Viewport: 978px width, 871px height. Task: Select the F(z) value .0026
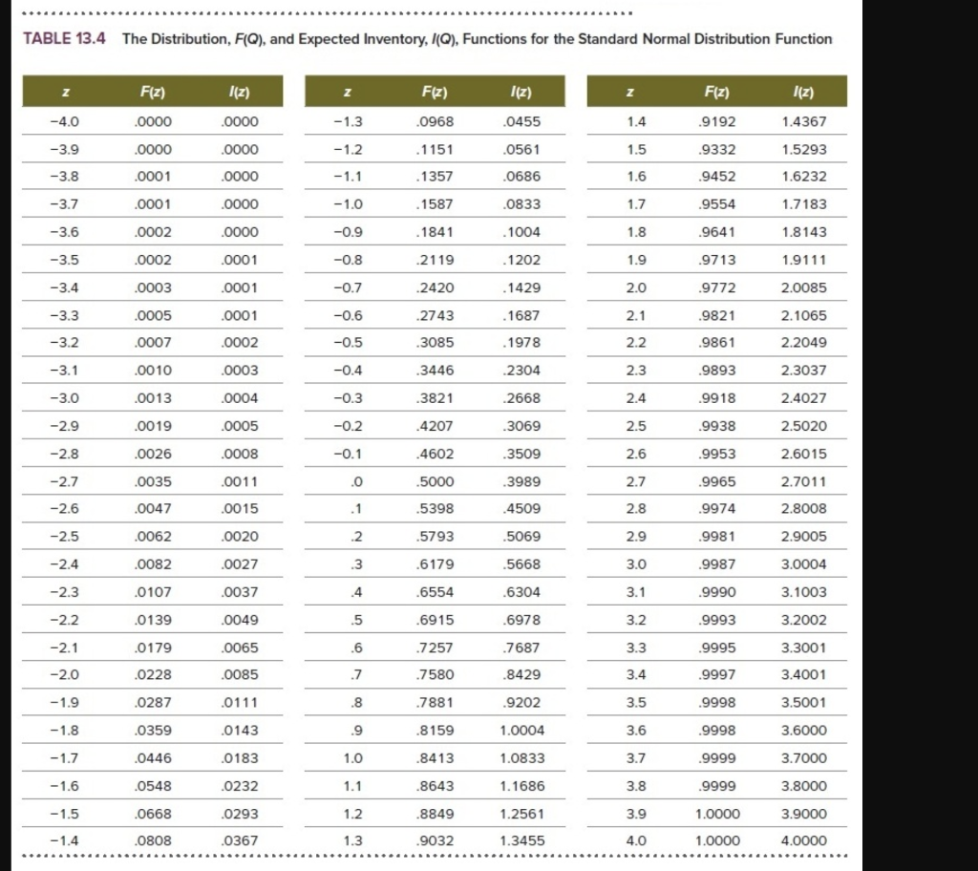point(153,454)
